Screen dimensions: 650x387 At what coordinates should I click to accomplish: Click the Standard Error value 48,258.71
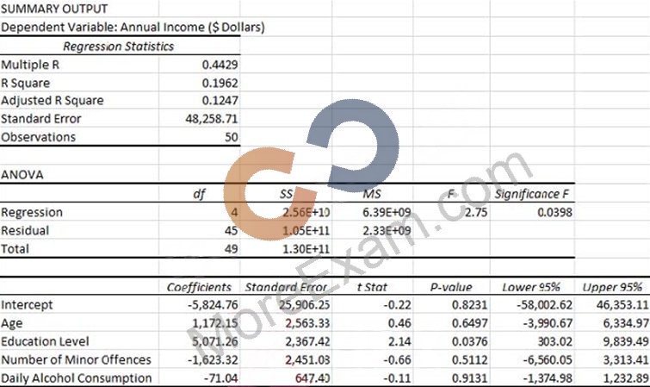tap(212, 119)
